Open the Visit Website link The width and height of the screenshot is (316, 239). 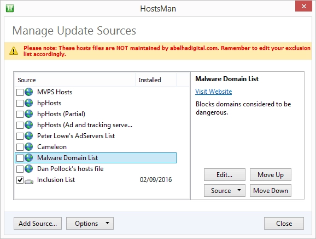213,92
